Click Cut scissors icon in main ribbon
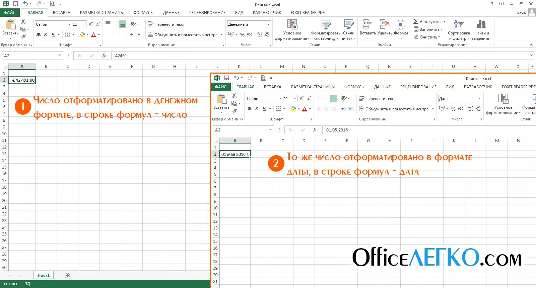Image resolution: width=536 pixels, height=288 pixels. pyautogui.click(x=23, y=21)
